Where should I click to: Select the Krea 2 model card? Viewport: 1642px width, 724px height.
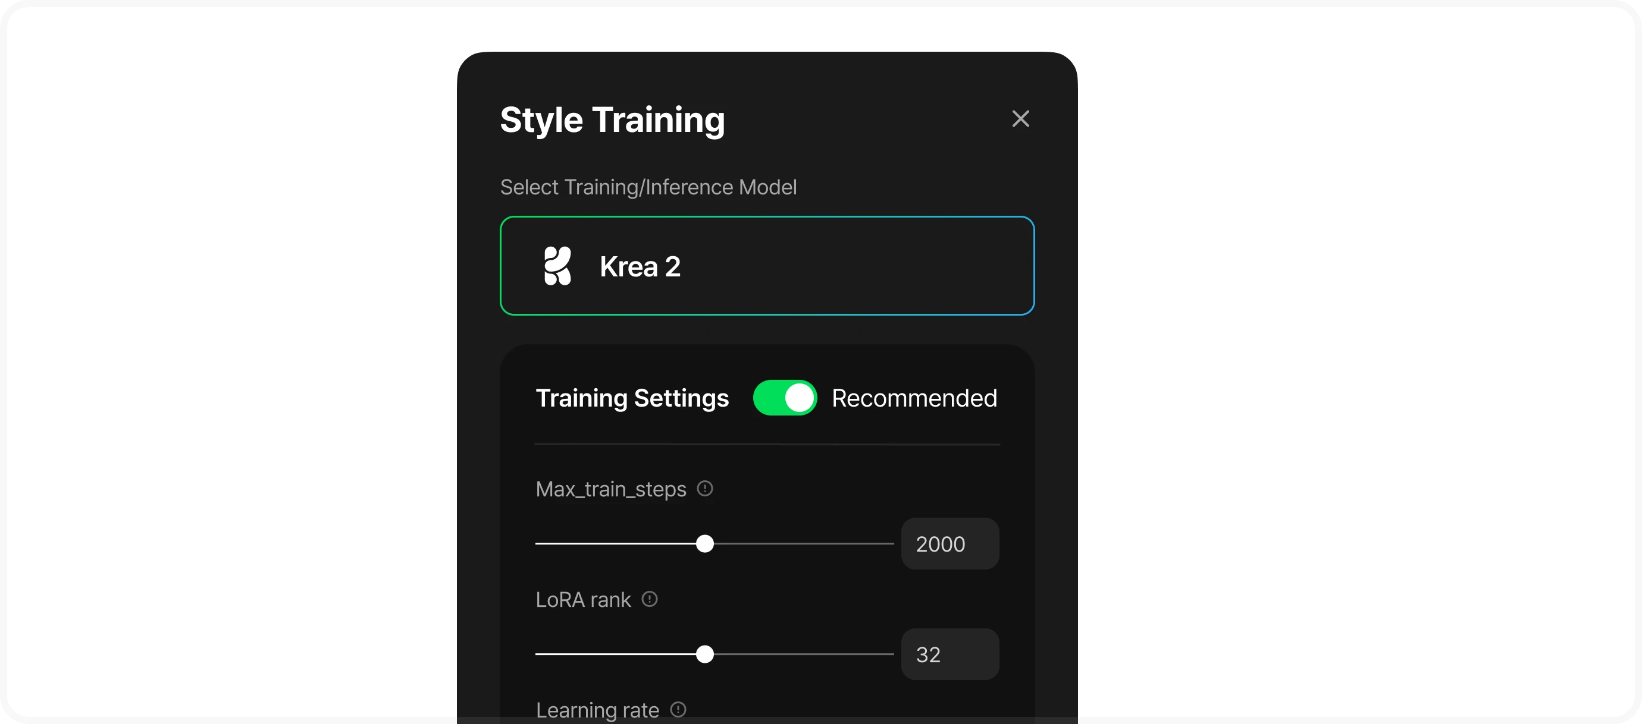tap(767, 266)
